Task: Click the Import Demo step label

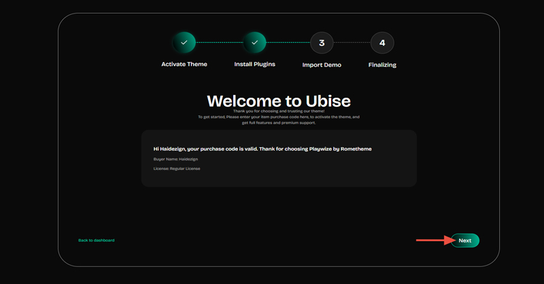Action: (322, 65)
